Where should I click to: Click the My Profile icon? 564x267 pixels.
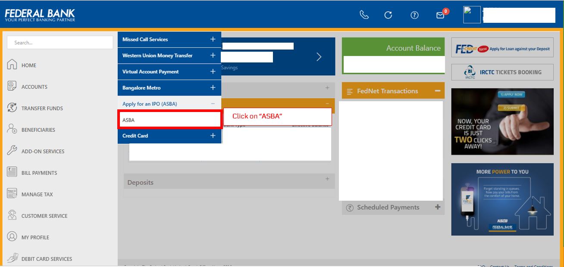click(12, 237)
